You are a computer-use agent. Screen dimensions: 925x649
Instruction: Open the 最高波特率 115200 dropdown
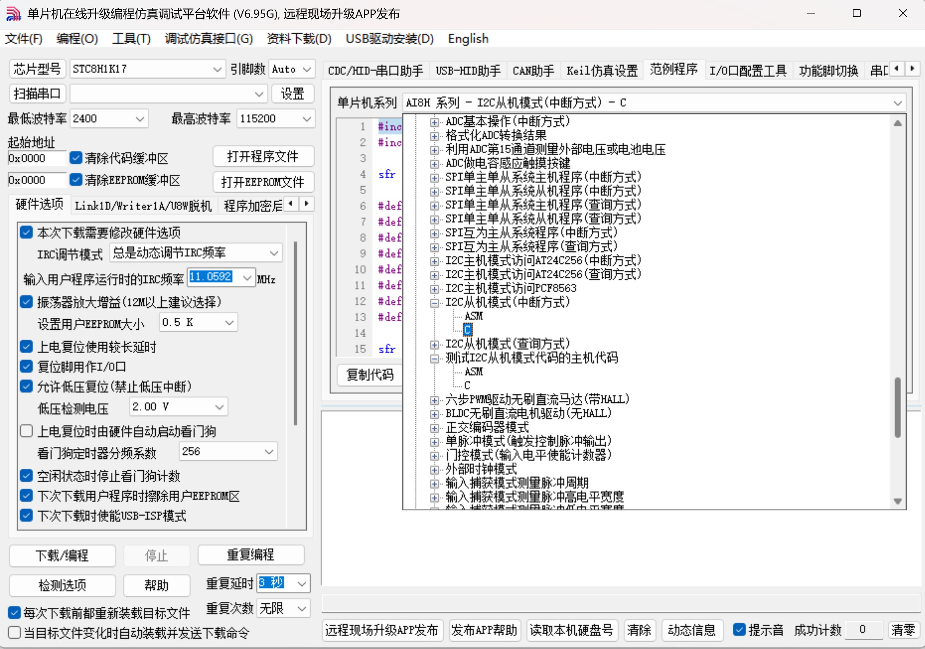pyautogui.click(x=276, y=118)
